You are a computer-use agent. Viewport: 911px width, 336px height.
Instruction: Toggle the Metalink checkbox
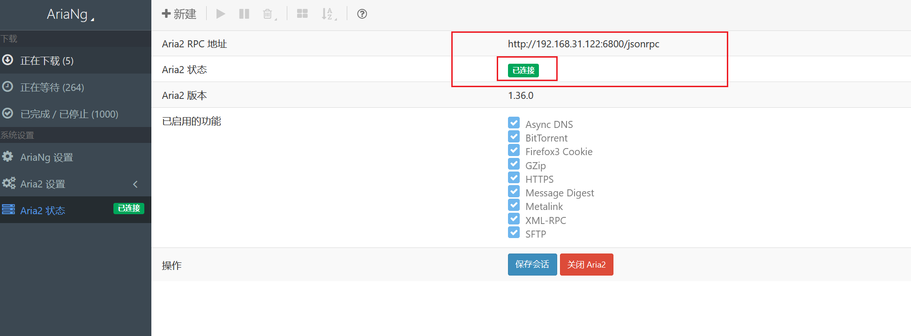[x=514, y=205]
